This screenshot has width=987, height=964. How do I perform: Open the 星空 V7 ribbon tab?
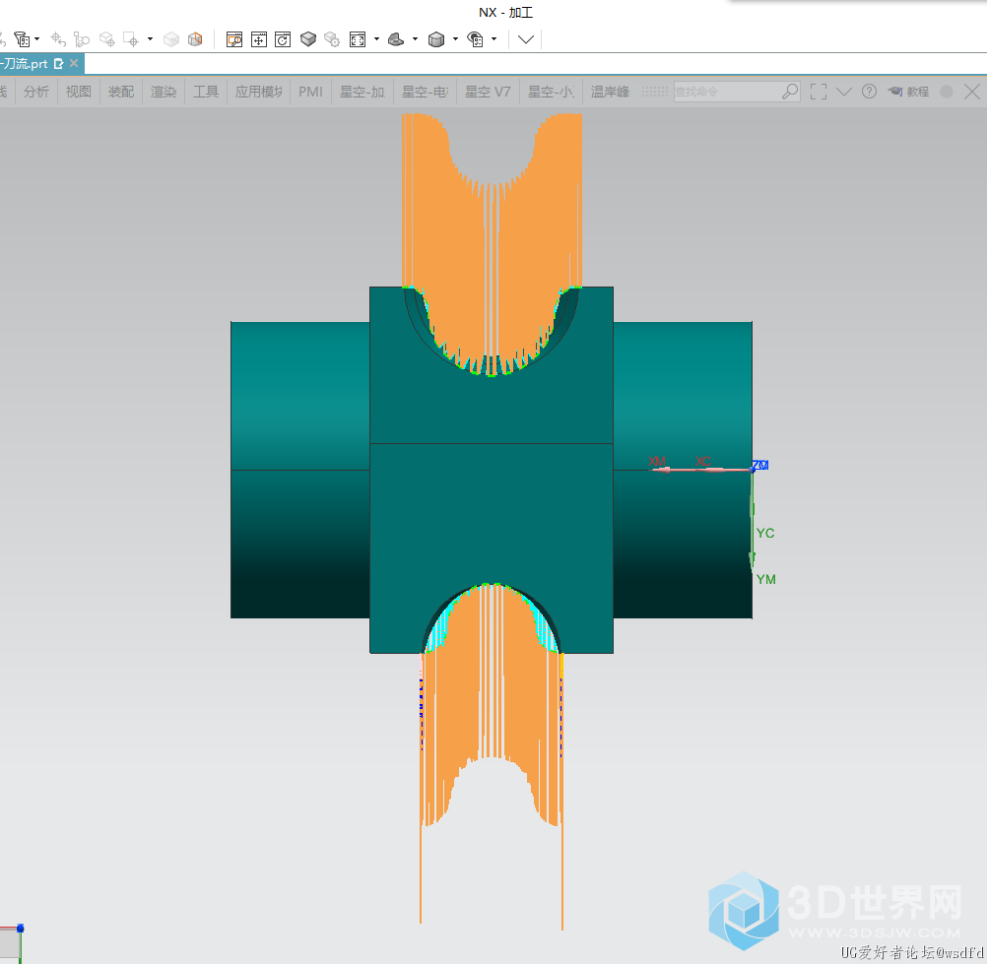click(488, 92)
